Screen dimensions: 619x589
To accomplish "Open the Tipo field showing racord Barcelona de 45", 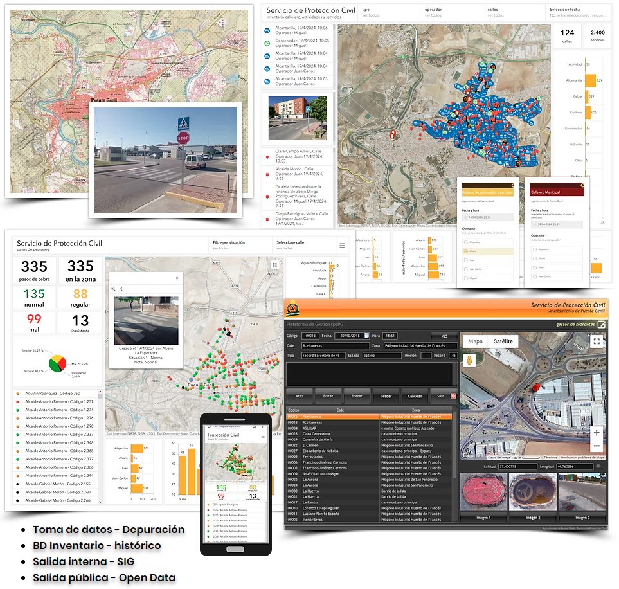I will pyautogui.click(x=323, y=356).
